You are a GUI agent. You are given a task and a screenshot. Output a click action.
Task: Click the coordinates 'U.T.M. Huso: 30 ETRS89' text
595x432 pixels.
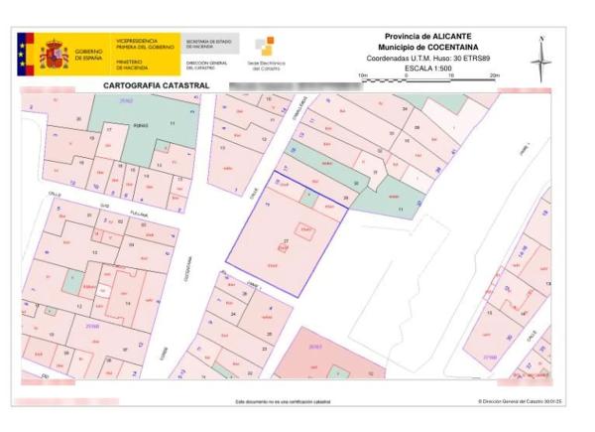pyautogui.click(x=427, y=58)
